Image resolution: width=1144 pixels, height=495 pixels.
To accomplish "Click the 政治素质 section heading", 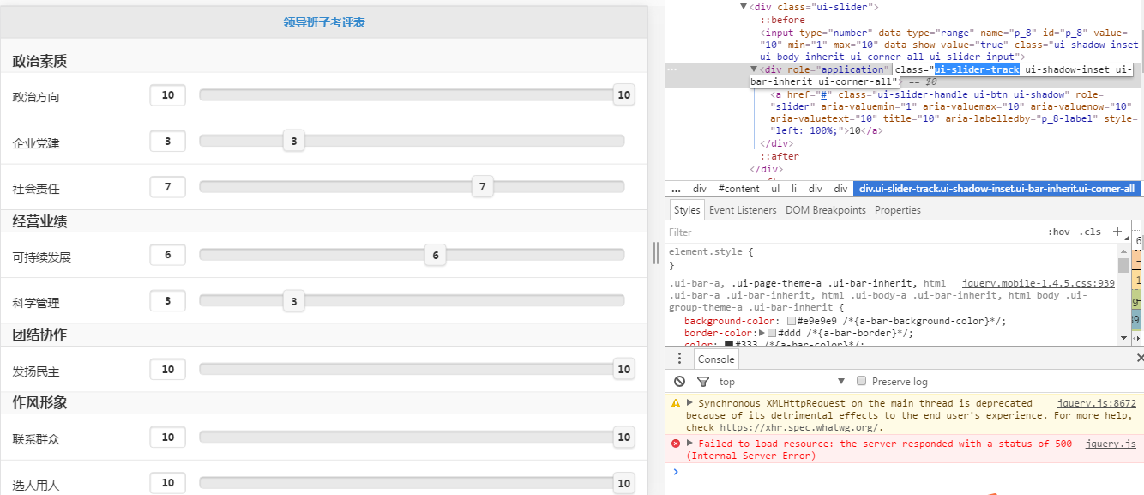I will coord(39,61).
